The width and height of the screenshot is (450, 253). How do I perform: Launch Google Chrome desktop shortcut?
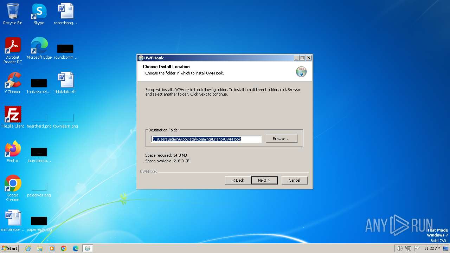13,188
